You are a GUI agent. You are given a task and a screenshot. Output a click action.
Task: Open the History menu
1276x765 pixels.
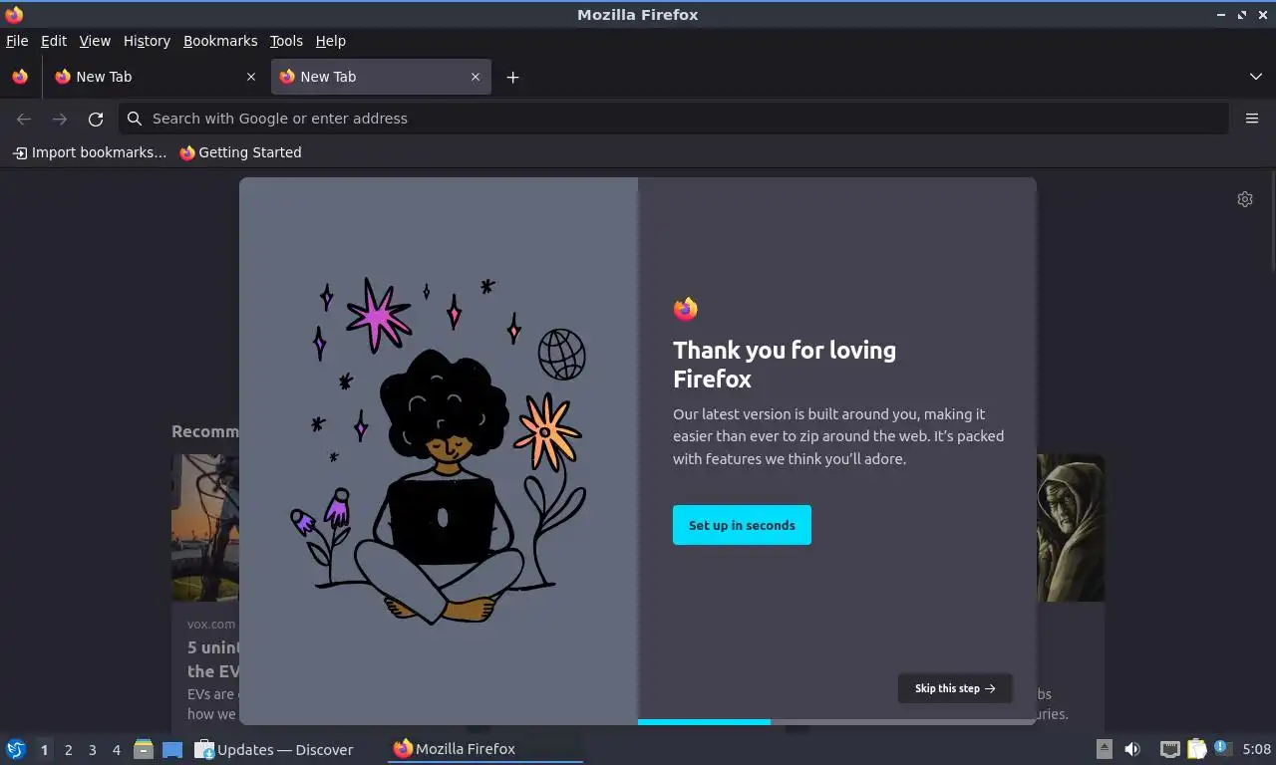coord(147,41)
